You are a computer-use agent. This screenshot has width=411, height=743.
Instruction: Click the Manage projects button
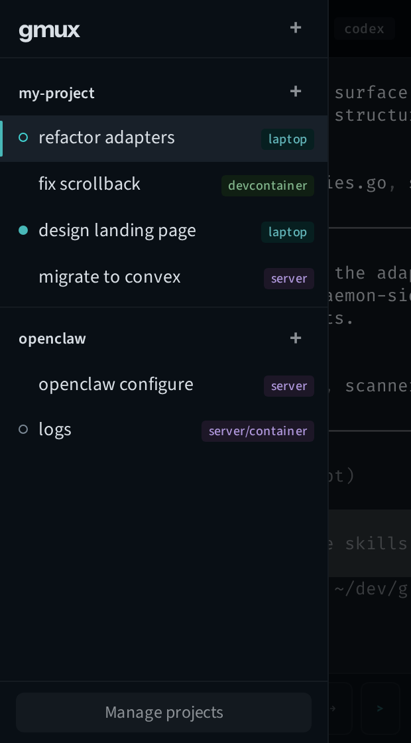pyautogui.click(x=164, y=712)
